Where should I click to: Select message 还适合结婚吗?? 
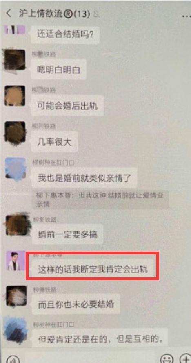[x=65, y=35]
